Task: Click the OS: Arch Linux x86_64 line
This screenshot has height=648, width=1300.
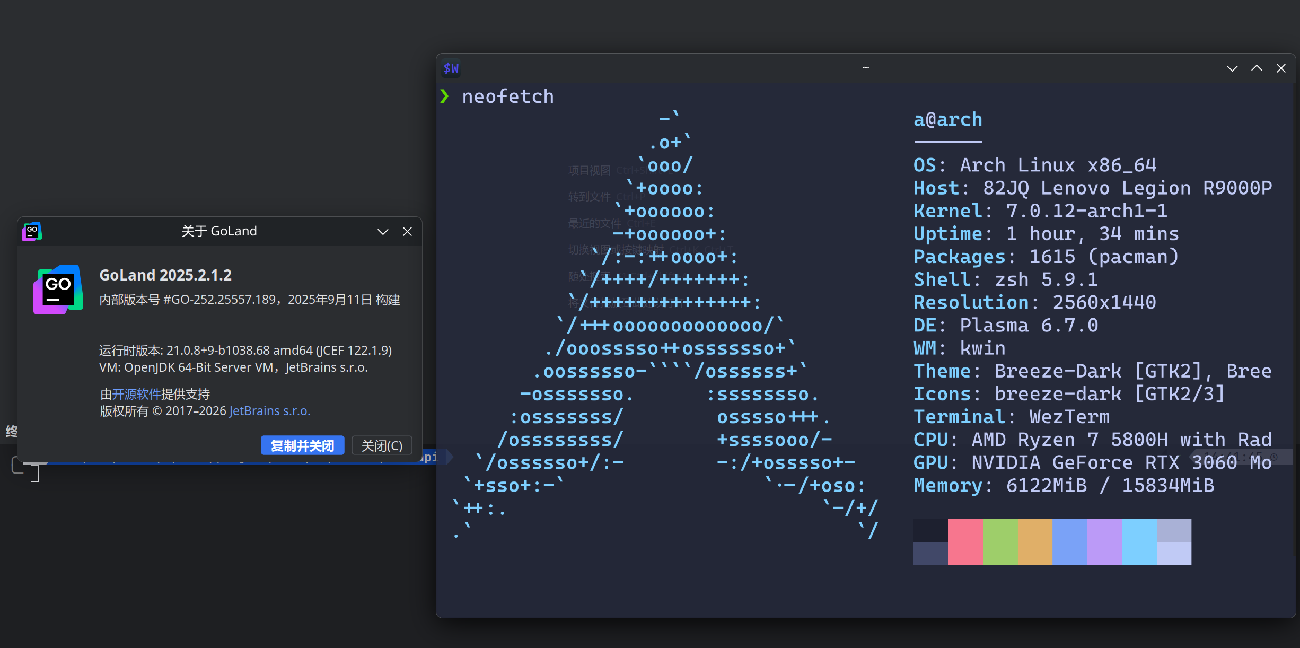Action: (1035, 165)
